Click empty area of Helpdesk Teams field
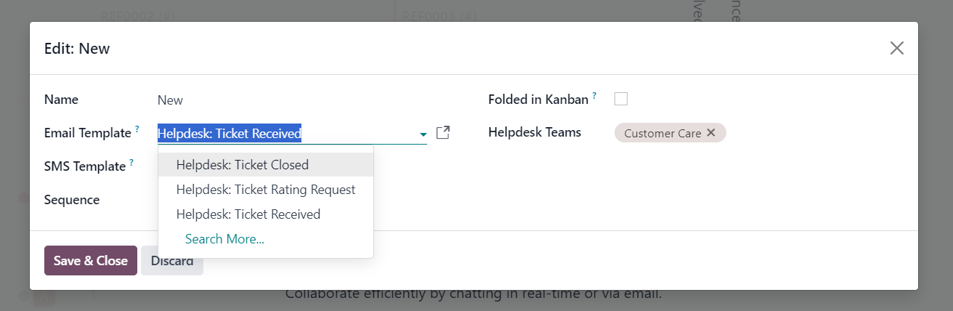The height and width of the screenshot is (311, 953). tap(814, 133)
